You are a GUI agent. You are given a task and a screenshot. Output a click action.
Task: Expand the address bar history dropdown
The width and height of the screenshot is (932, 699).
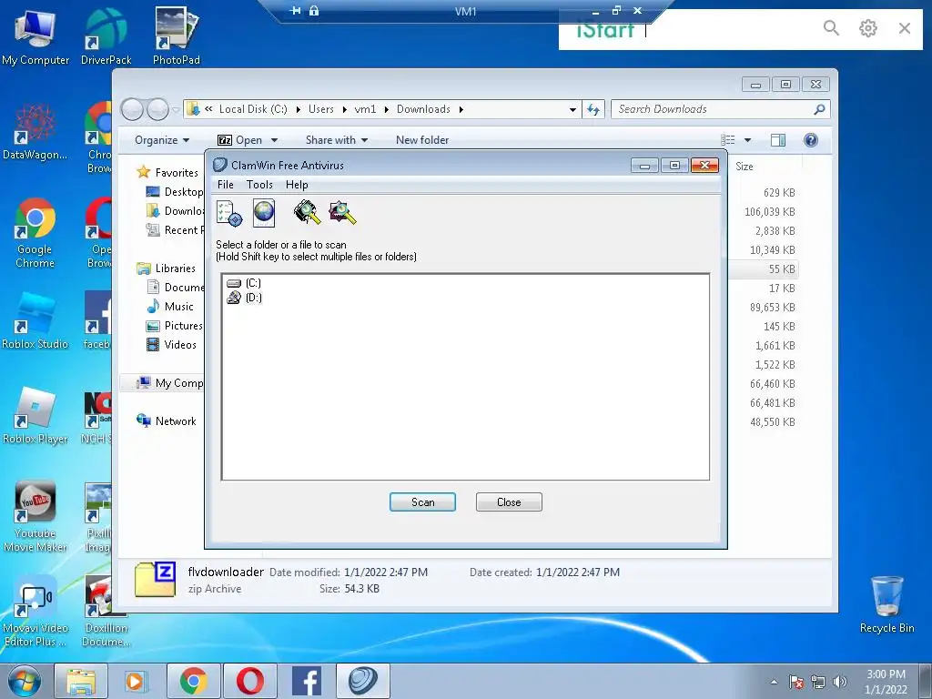pyautogui.click(x=572, y=109)
